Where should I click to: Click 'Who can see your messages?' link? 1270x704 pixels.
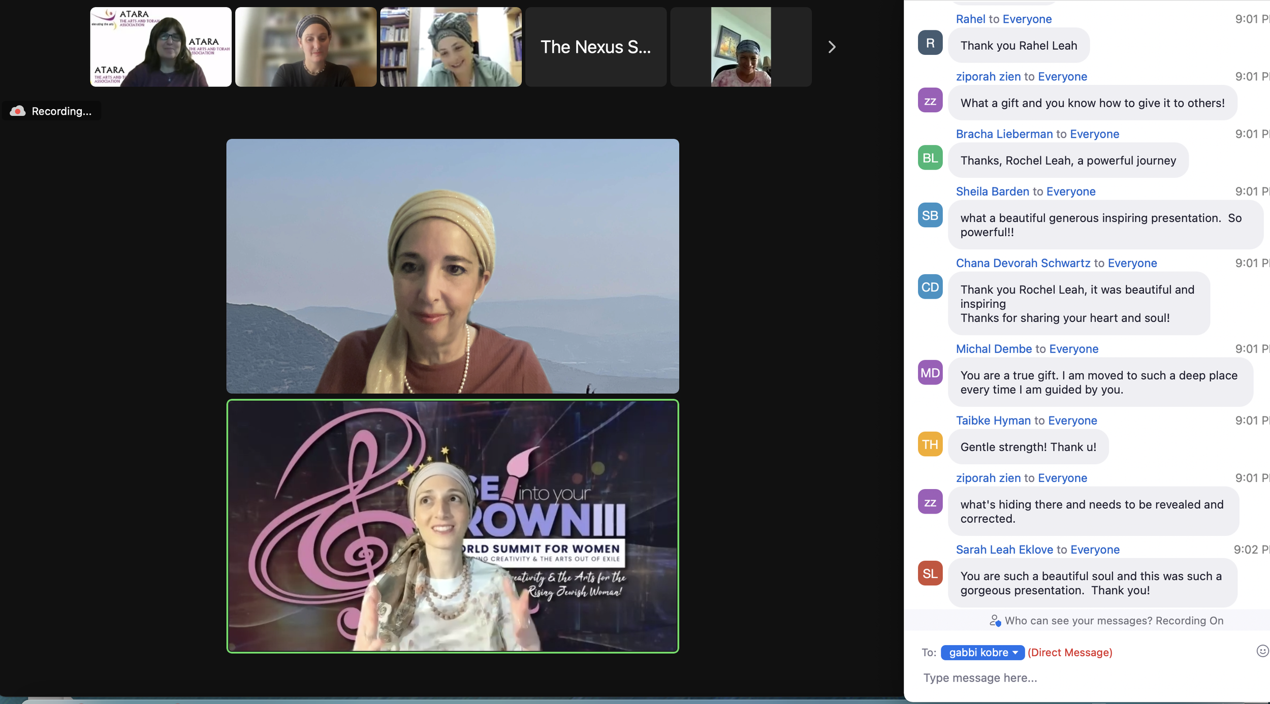(1078, 621)
